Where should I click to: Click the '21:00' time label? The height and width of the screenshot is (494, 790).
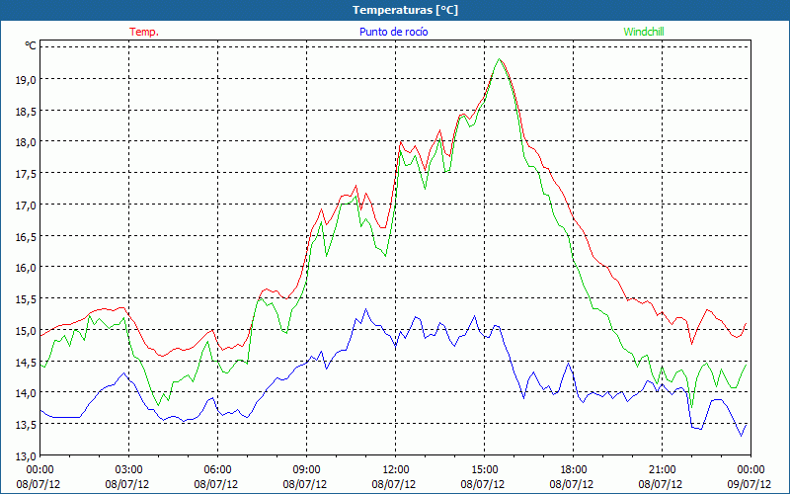click(x=662, y=470)
